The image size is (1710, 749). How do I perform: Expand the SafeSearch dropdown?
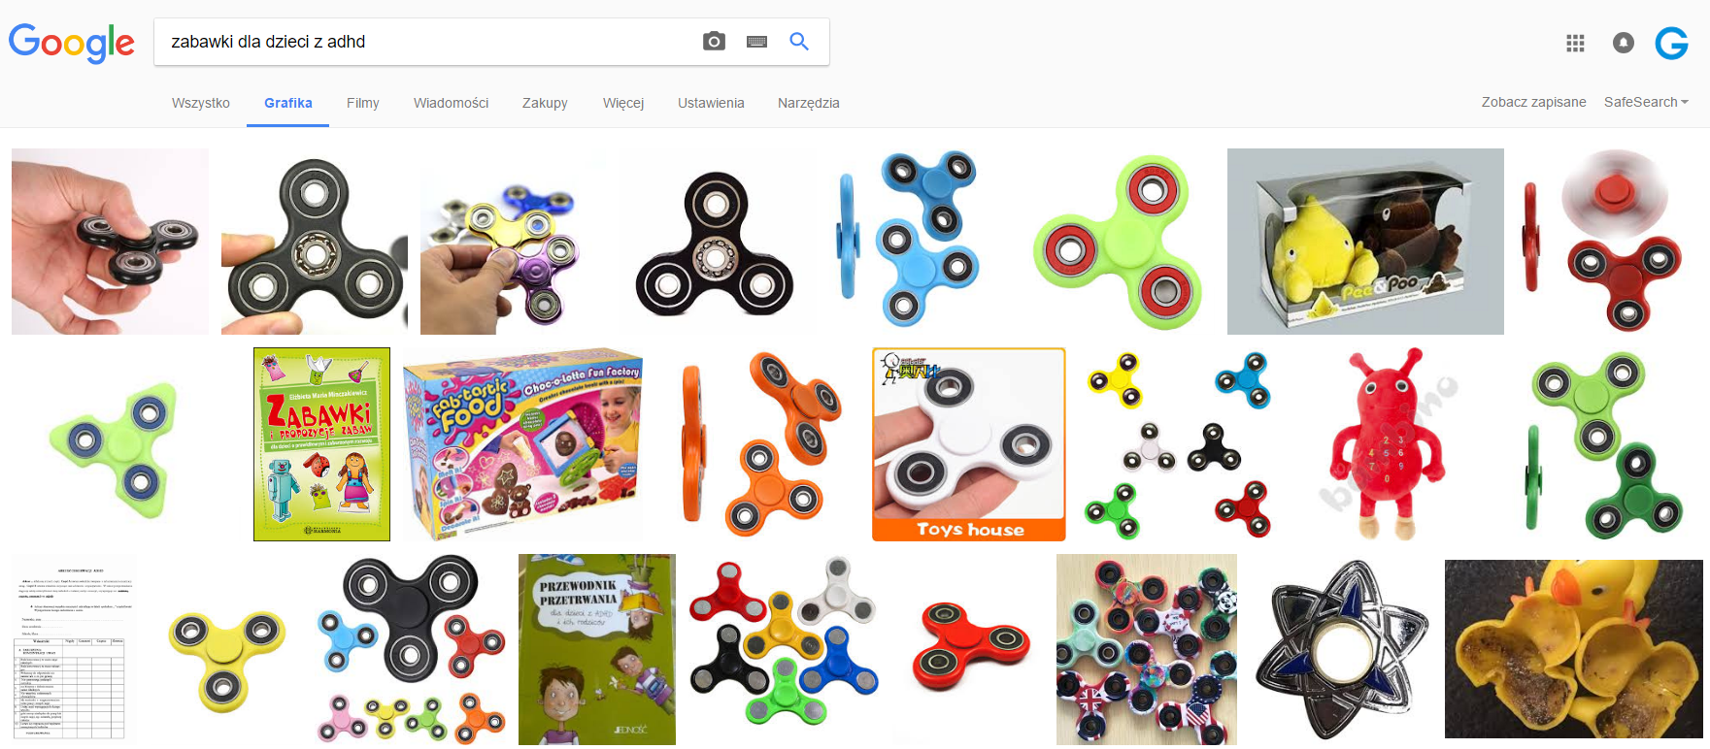click(1646, 102)
